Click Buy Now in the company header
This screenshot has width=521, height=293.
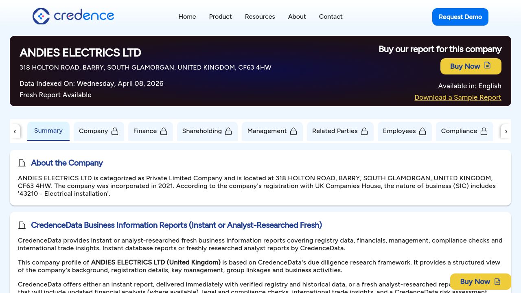tap(471, 66)
